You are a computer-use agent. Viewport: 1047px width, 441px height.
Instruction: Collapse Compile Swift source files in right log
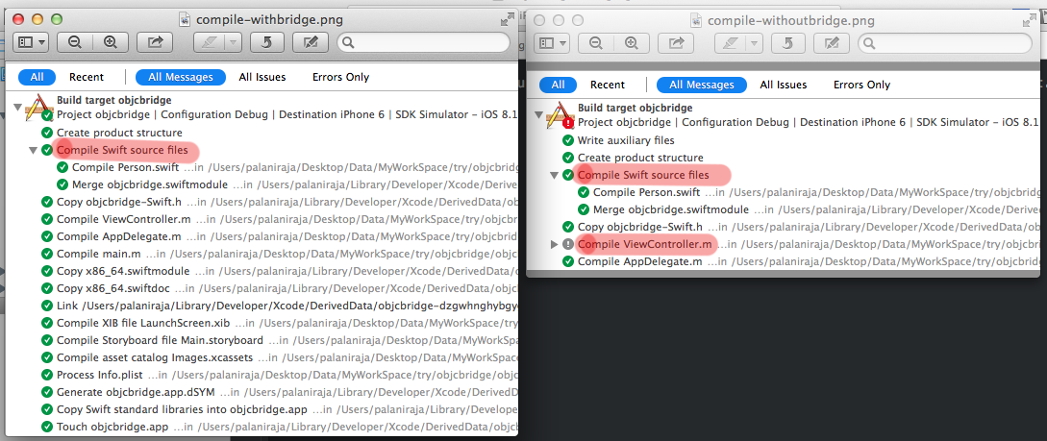click(554, 176)
